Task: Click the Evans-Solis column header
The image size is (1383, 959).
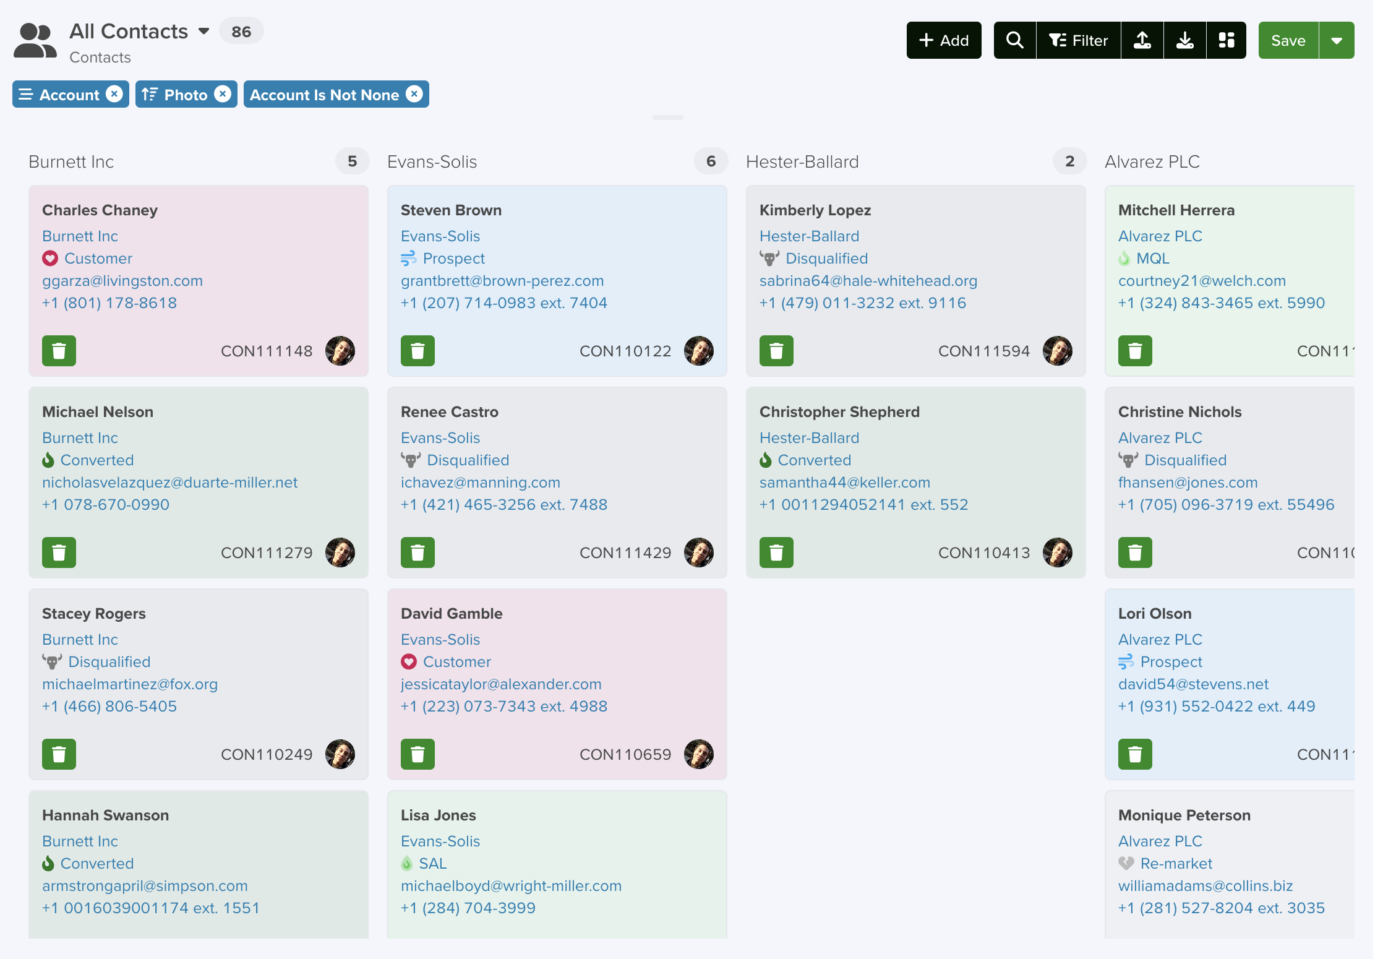Action: (x=432, y=161)
